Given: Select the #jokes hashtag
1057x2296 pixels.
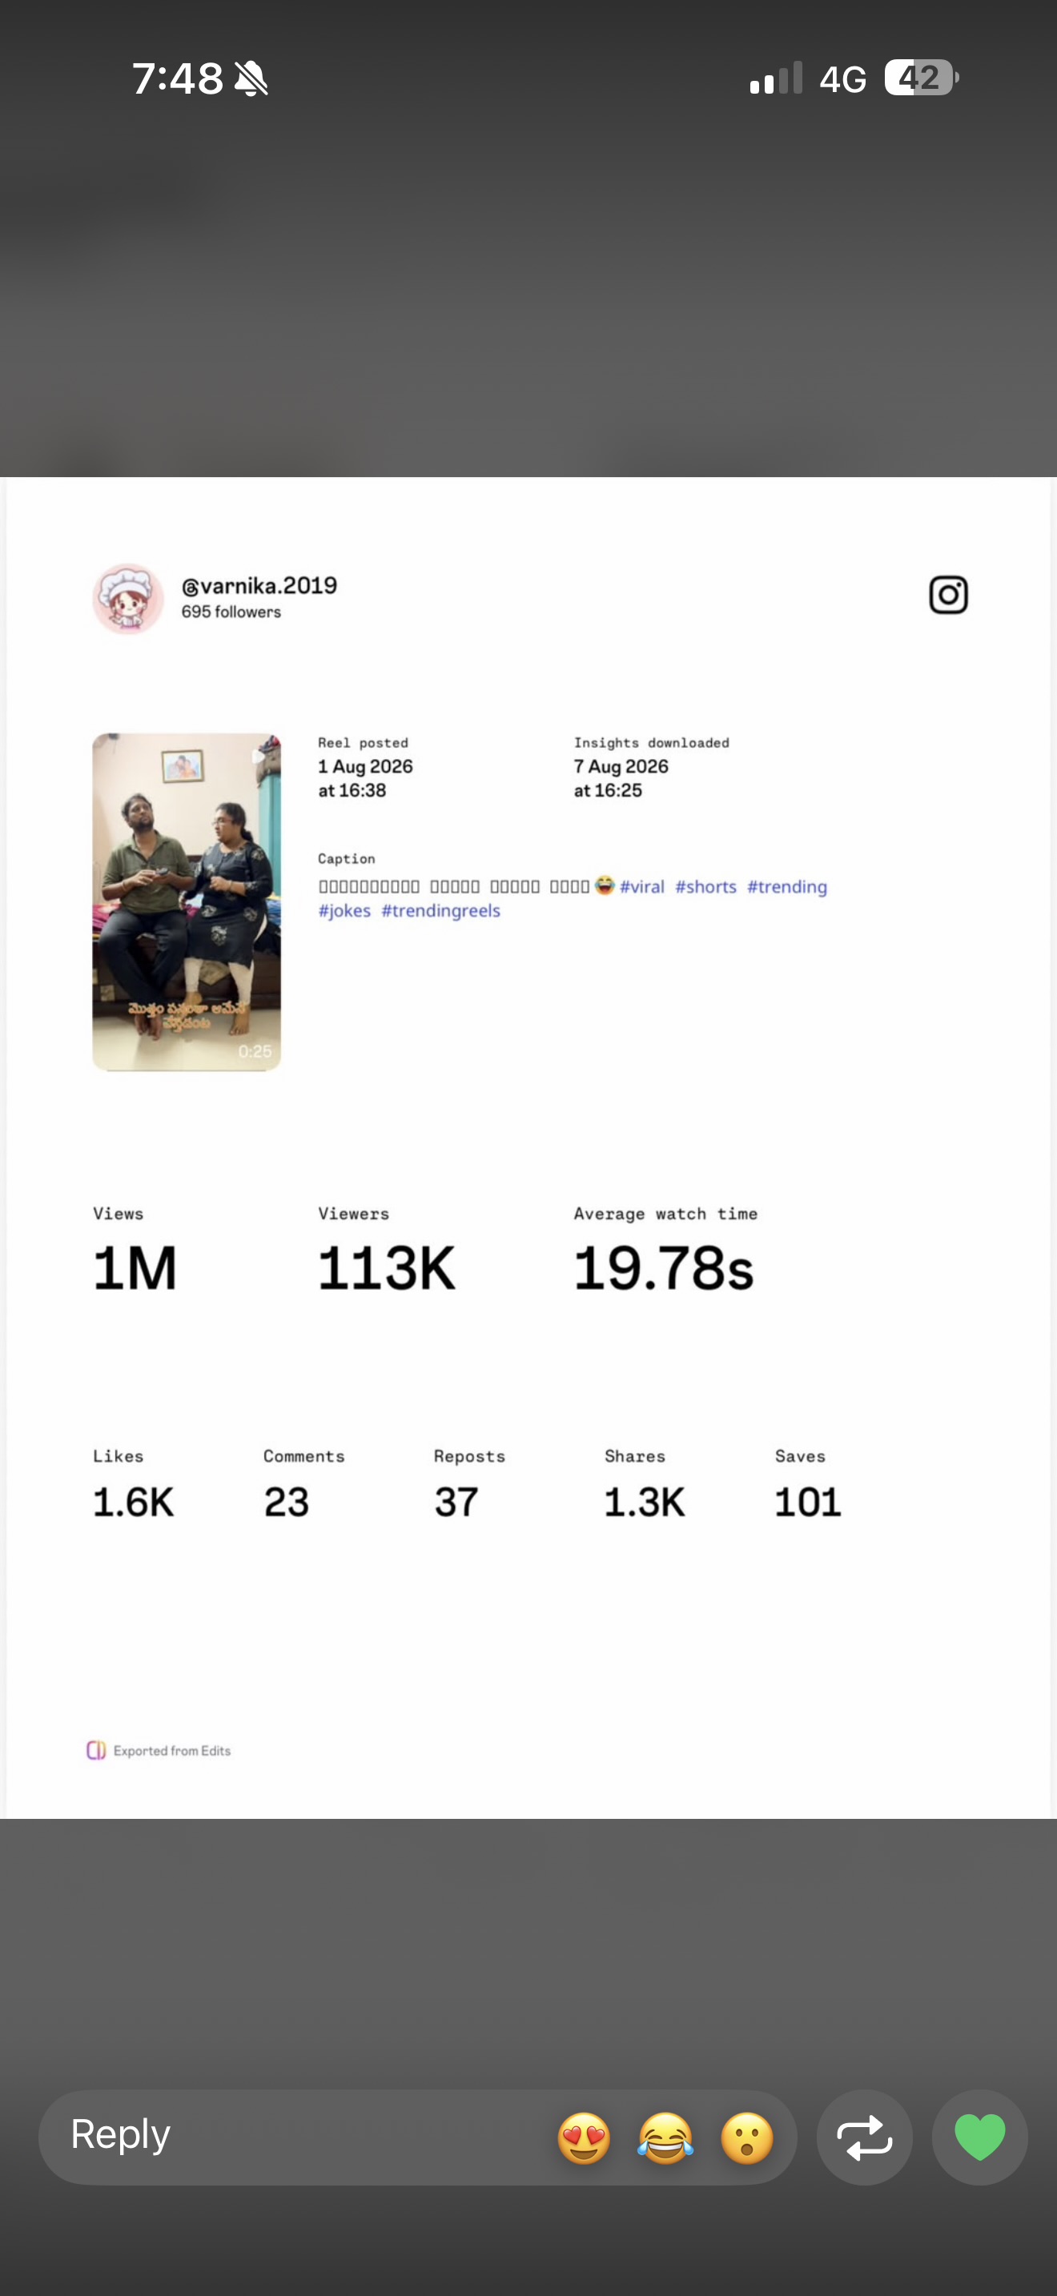Looking at the screenshot, I should [x=344, y=911].
